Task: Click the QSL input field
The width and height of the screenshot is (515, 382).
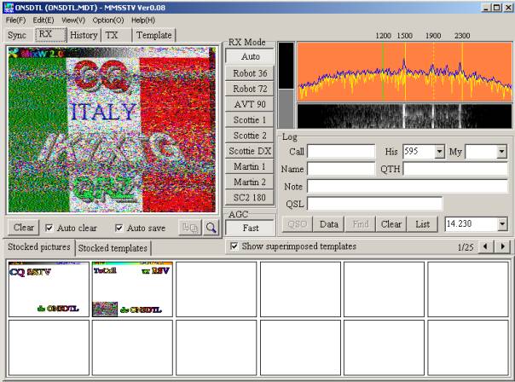Action: [374, 204]
